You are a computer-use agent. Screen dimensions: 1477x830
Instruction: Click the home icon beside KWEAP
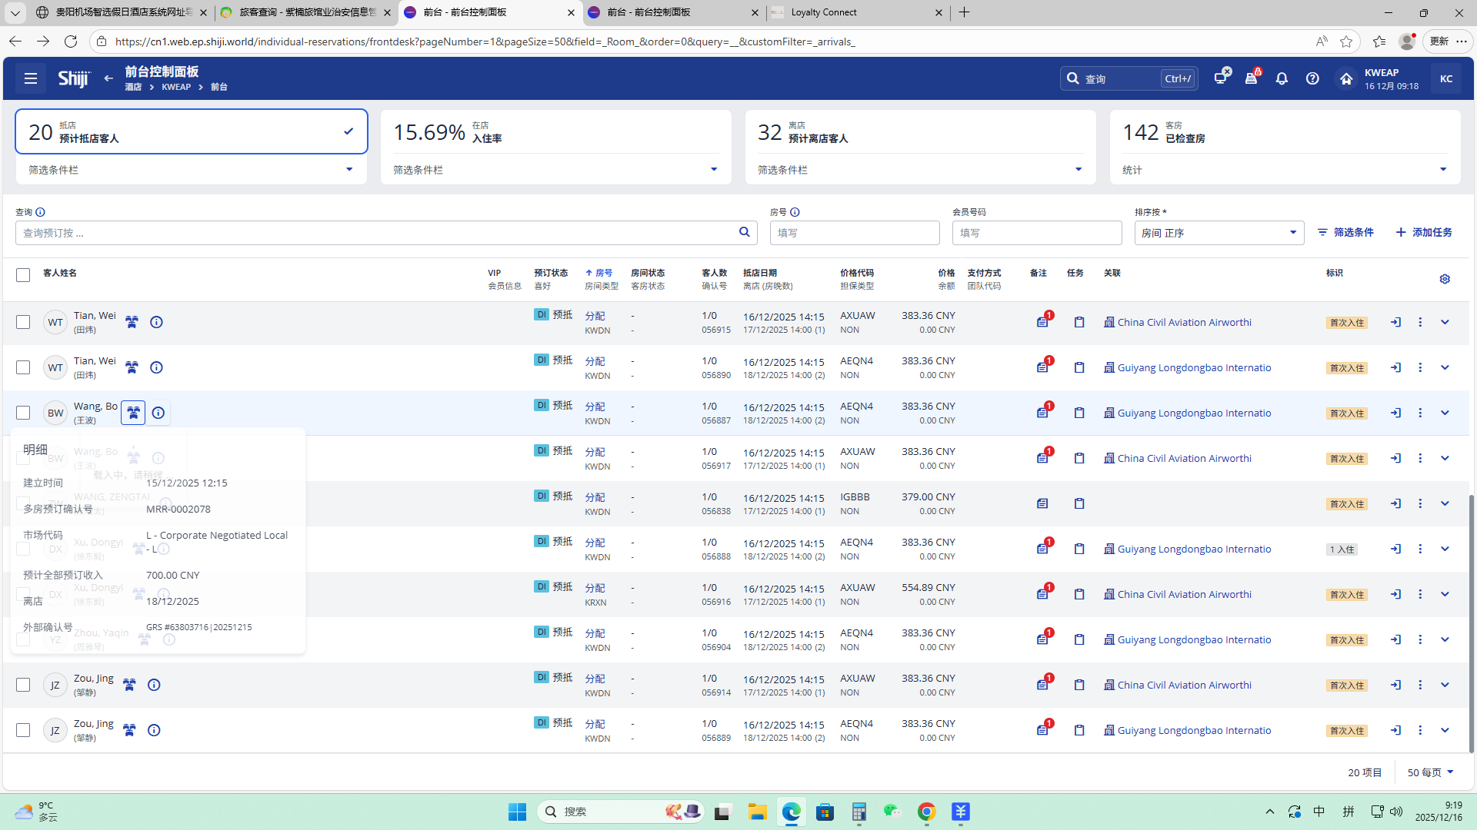pyautogui.click(x=1345, y=78)
